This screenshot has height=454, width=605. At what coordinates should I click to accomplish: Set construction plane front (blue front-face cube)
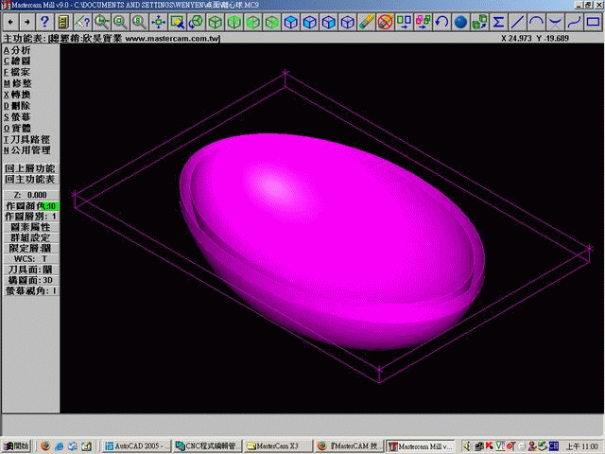click(309, 22)
